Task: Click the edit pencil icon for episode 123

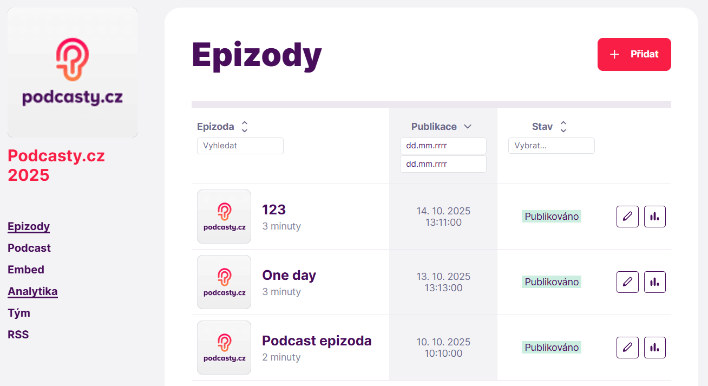Action: (627, 217)
